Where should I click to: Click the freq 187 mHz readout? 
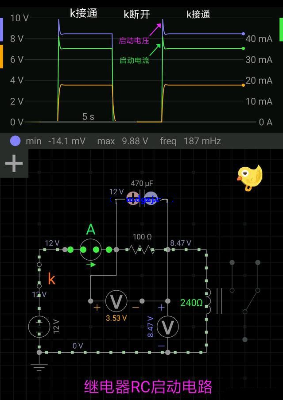tap(190, 141)
